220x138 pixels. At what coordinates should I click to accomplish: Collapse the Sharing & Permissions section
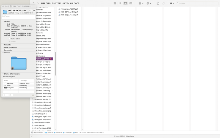click(3, 74)
